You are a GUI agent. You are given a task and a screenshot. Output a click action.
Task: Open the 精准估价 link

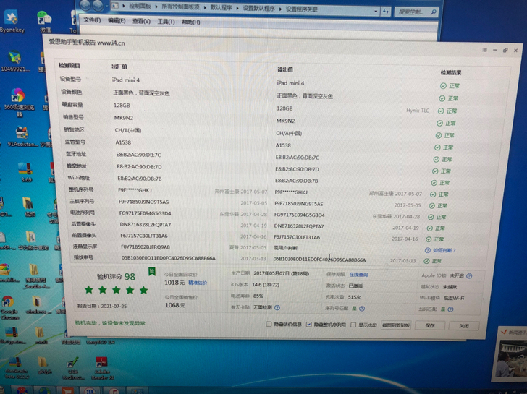click(x=198, y=283)
